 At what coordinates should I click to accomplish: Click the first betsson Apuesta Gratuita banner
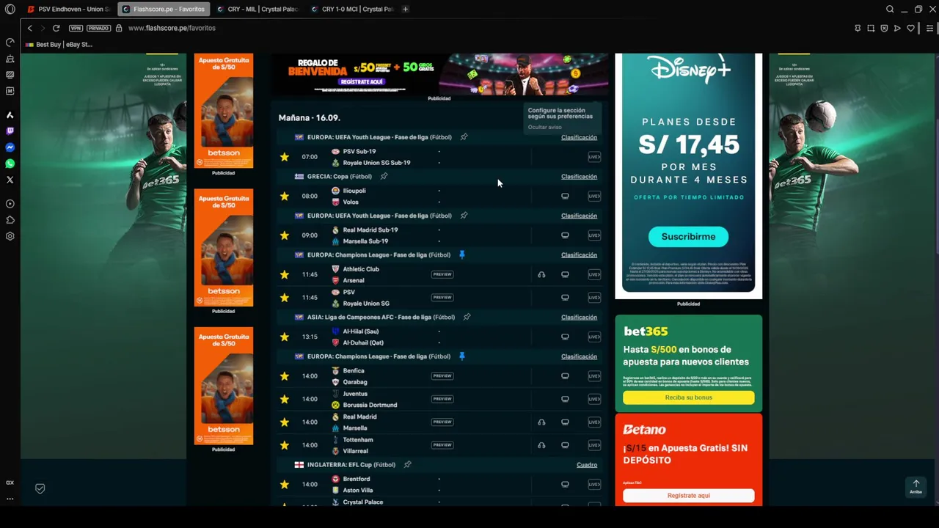(224, 110)
